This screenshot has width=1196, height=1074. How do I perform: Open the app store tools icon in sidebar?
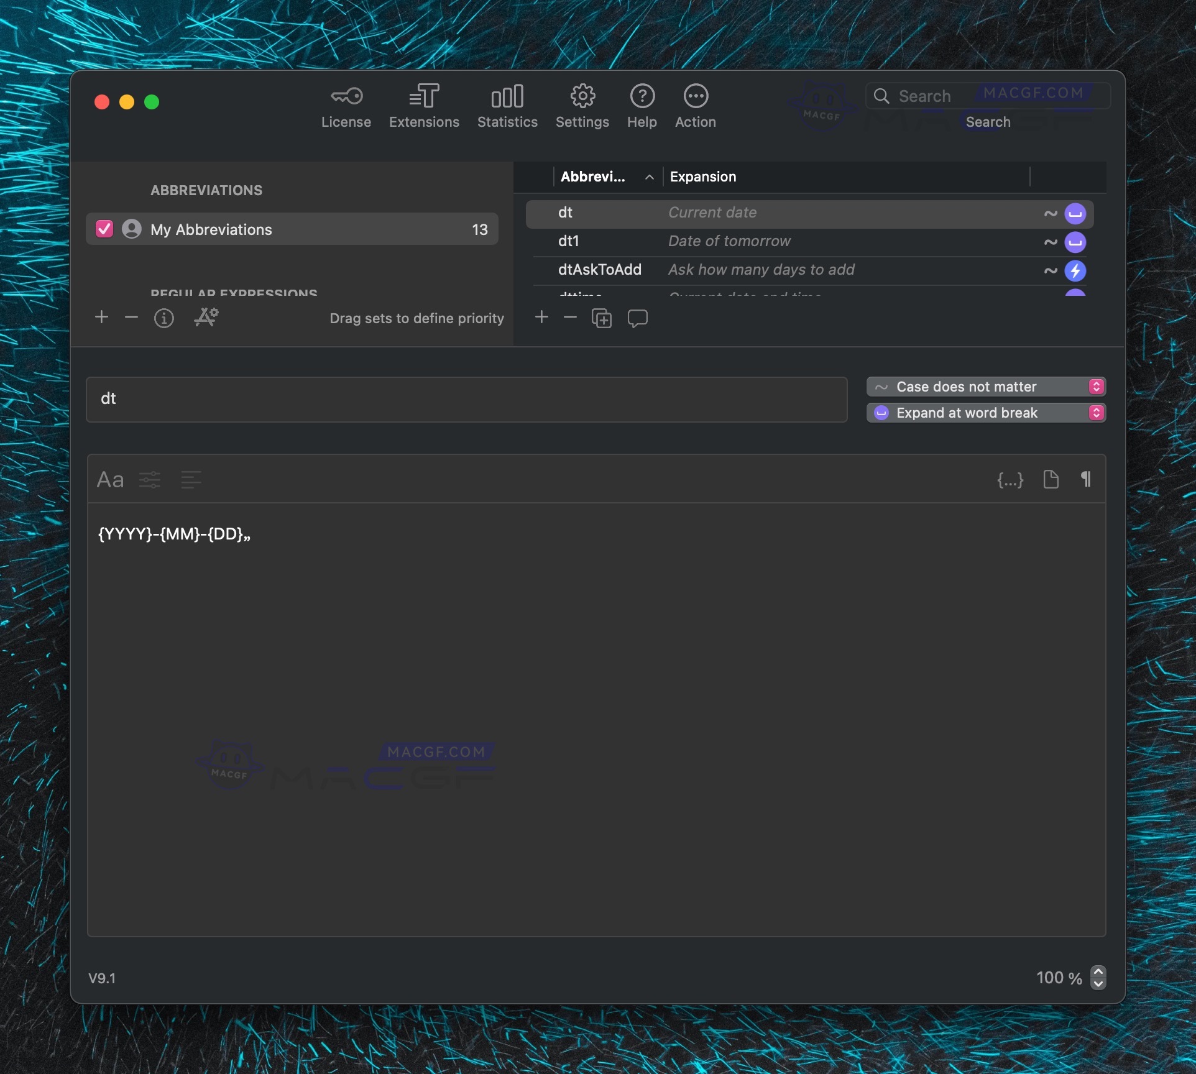206,318
